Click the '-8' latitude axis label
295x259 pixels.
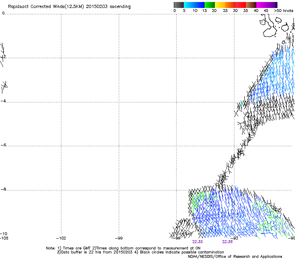(3, 189)
